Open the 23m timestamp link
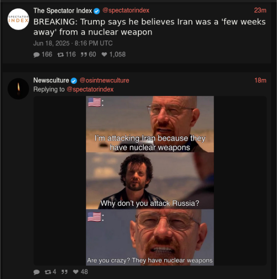The width and height of the screenshot is (277, 279). pyautogui.click(x=260, y=10)
